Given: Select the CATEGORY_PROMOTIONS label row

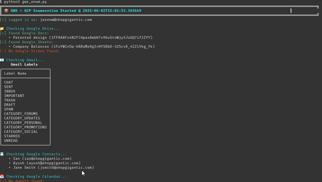Looking at the screenshot, I should 25,127.
